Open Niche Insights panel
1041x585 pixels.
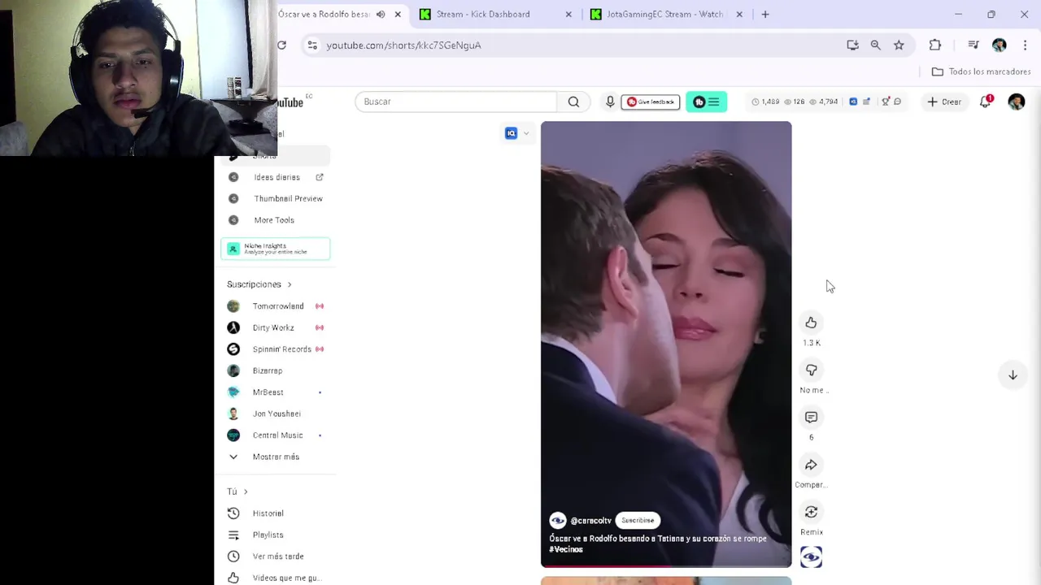(275, 249)
